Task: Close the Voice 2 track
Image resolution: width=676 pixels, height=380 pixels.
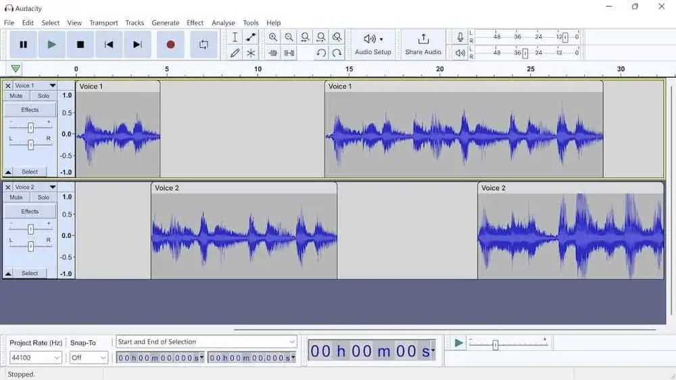Action: pos(7,187)
